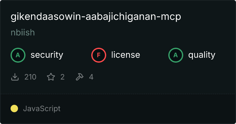Select the JavaScript language label
This screenshot has height=124, width=236.
(x=42, y=109)
